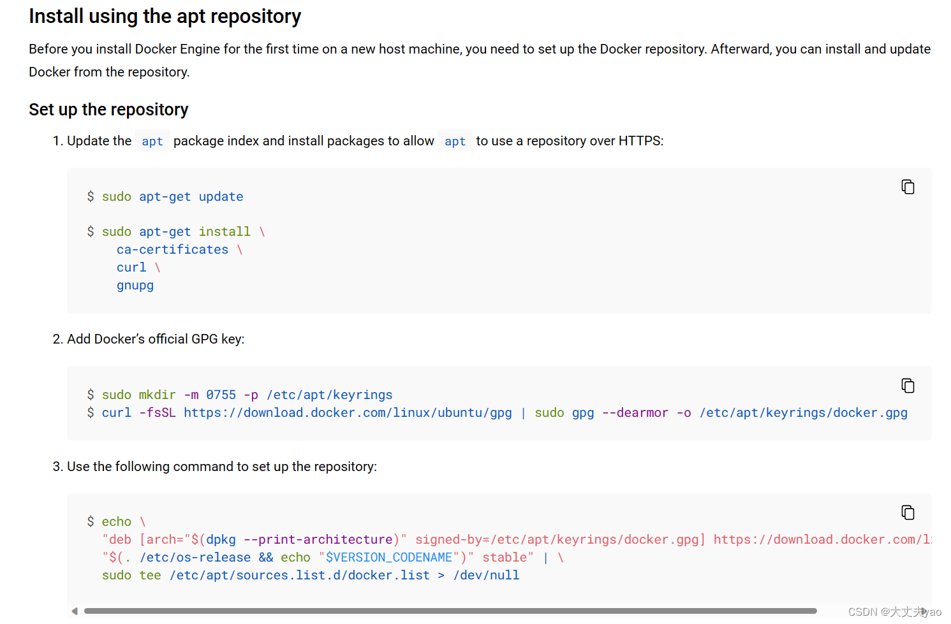
Task: Click first inline 'apt' code in step 1
Action: point(152,141)
